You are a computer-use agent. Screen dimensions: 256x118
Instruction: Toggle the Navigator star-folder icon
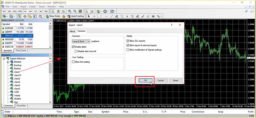(x=30, y=16)
